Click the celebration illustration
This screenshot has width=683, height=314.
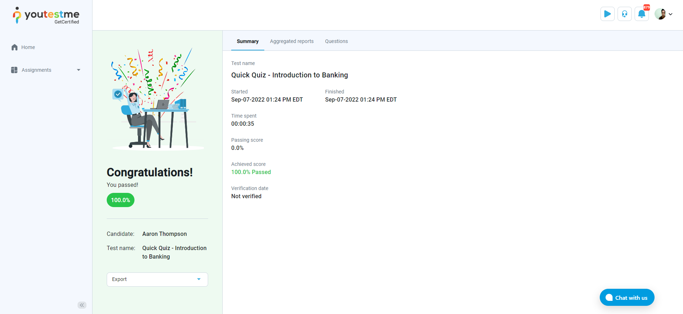[x=157, y=98]
